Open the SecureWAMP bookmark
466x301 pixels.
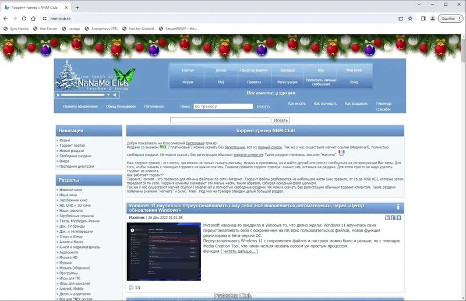click(178, 29)
